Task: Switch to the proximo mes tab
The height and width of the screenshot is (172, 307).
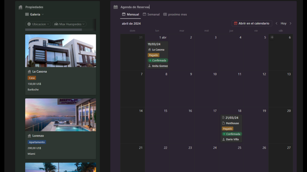Action: pyautogui.click(x=175, y=14)
